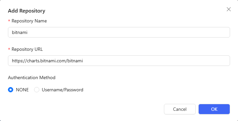Click the "bitnami" text in the name field
Image resolution: width=238 pixels, height=121 pixels.
point(20,32)
